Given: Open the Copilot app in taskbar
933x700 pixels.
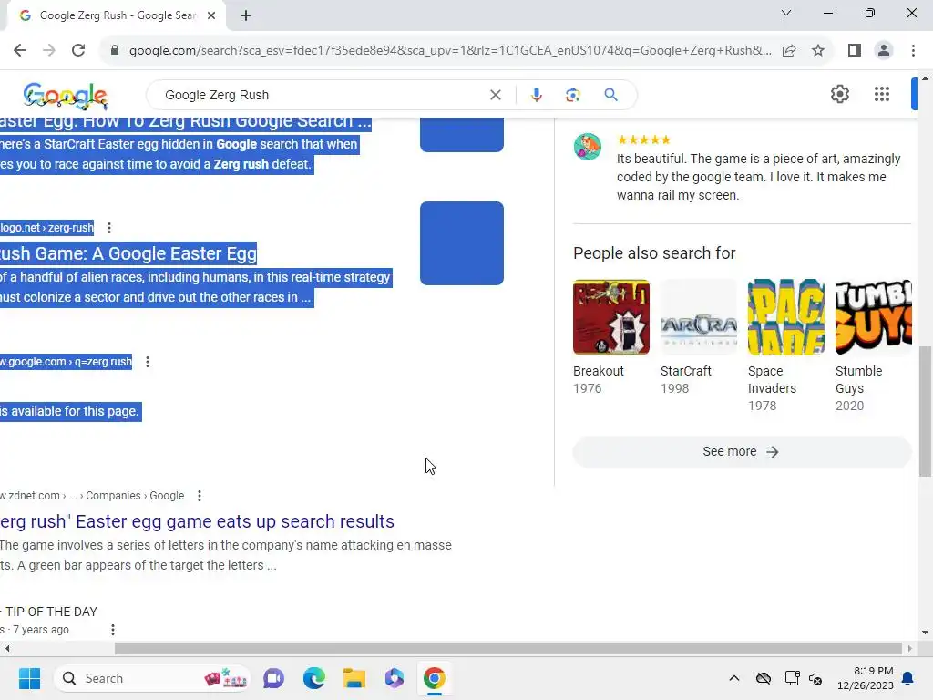Looking at the screenshot, I should click(394, 678).
